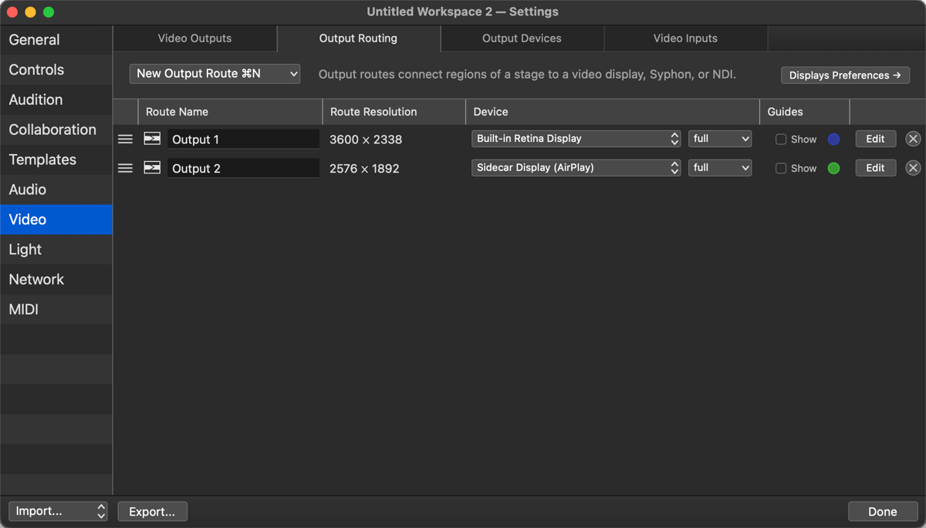Open General settings in sidebar

click(x=56, y=39)
